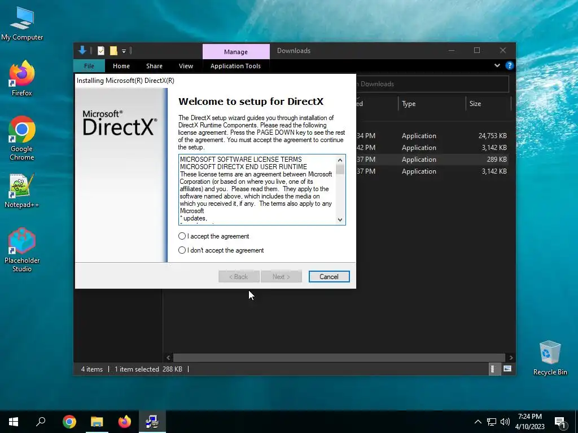This screenshot has height=433, width=578.
Task: Expand the ribbon with the chevron
Action: [497, 65]
